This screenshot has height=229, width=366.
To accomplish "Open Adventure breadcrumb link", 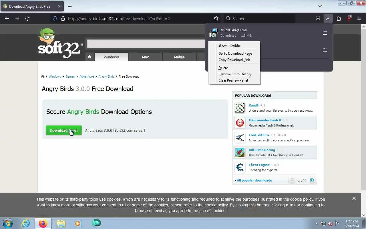I will (87, 76).
